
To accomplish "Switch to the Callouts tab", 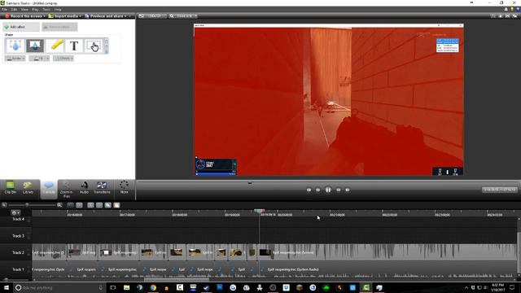I will 49,189.
